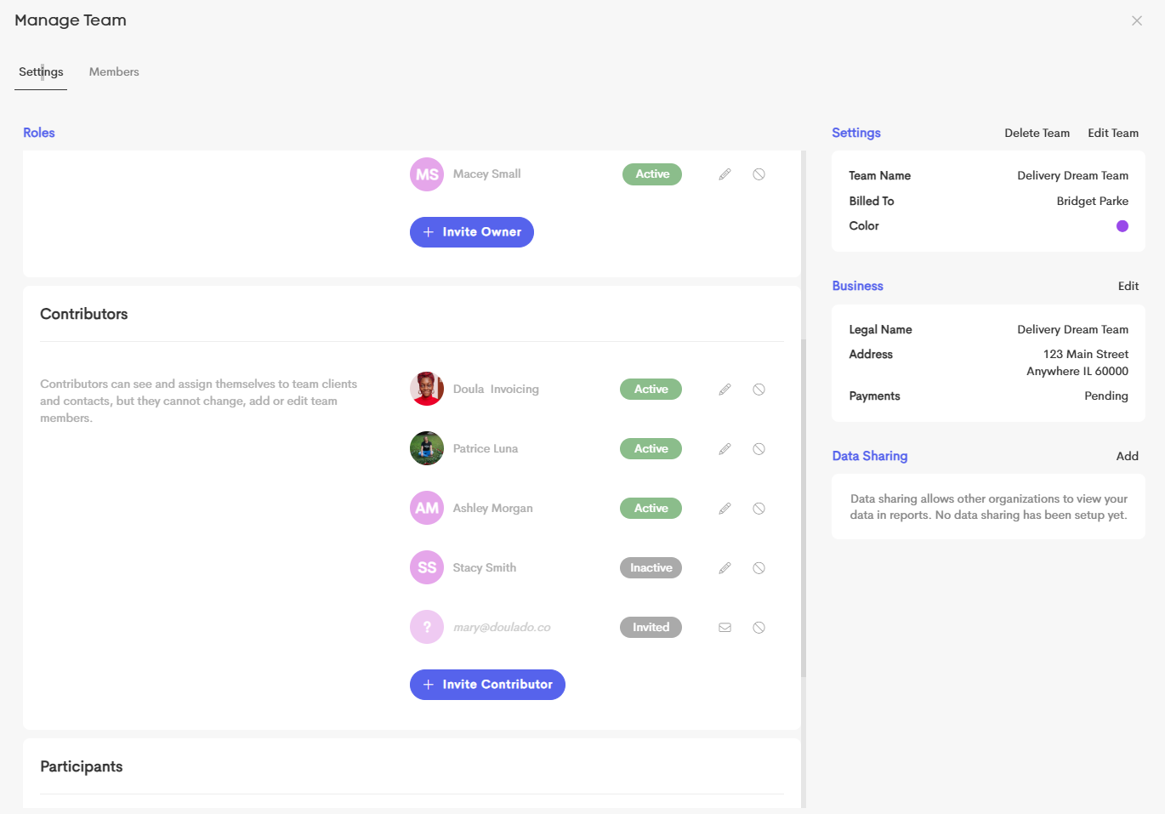Click the Invite Contributor button

click(487, 685)
